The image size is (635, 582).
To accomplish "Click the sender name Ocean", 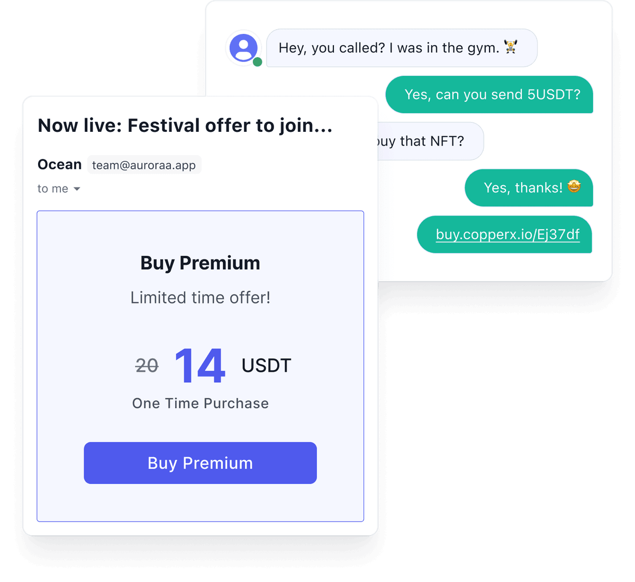I will click(59, 165).
